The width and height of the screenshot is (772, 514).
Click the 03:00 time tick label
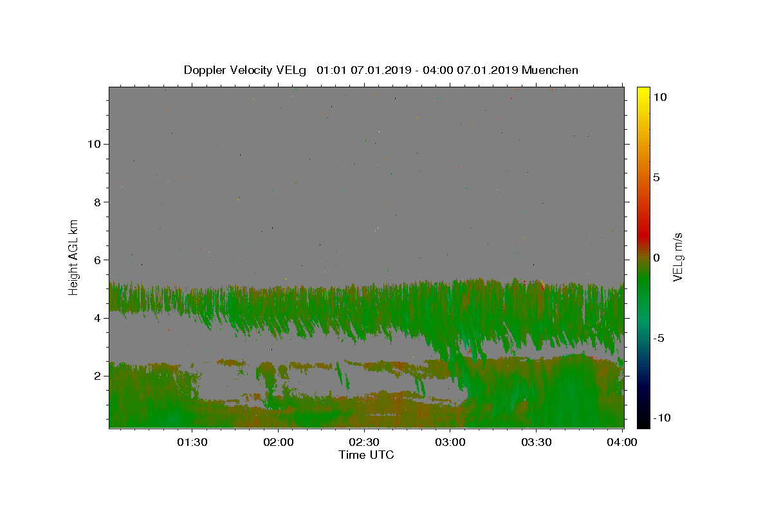click(x=450, y=442)
